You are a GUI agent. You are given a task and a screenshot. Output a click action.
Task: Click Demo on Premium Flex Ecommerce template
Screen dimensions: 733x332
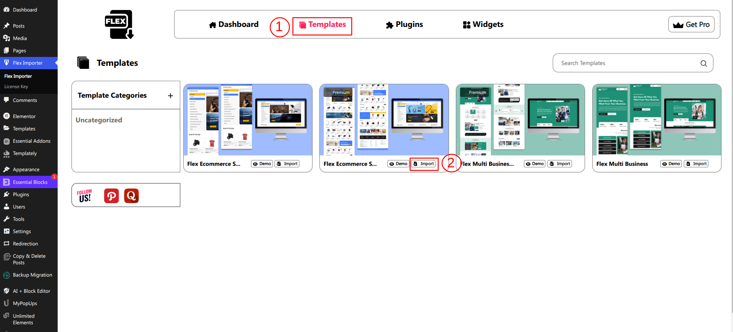[398, 164]
